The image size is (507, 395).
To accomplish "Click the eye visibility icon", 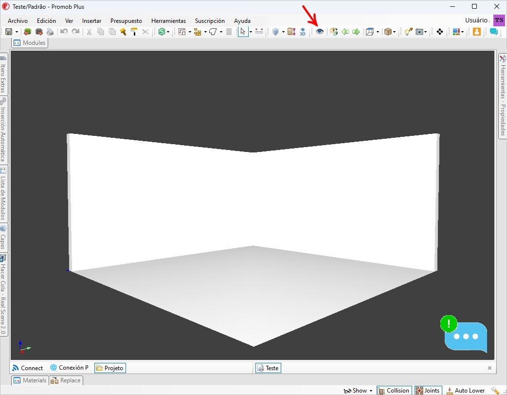I will [x=320, y=31].
